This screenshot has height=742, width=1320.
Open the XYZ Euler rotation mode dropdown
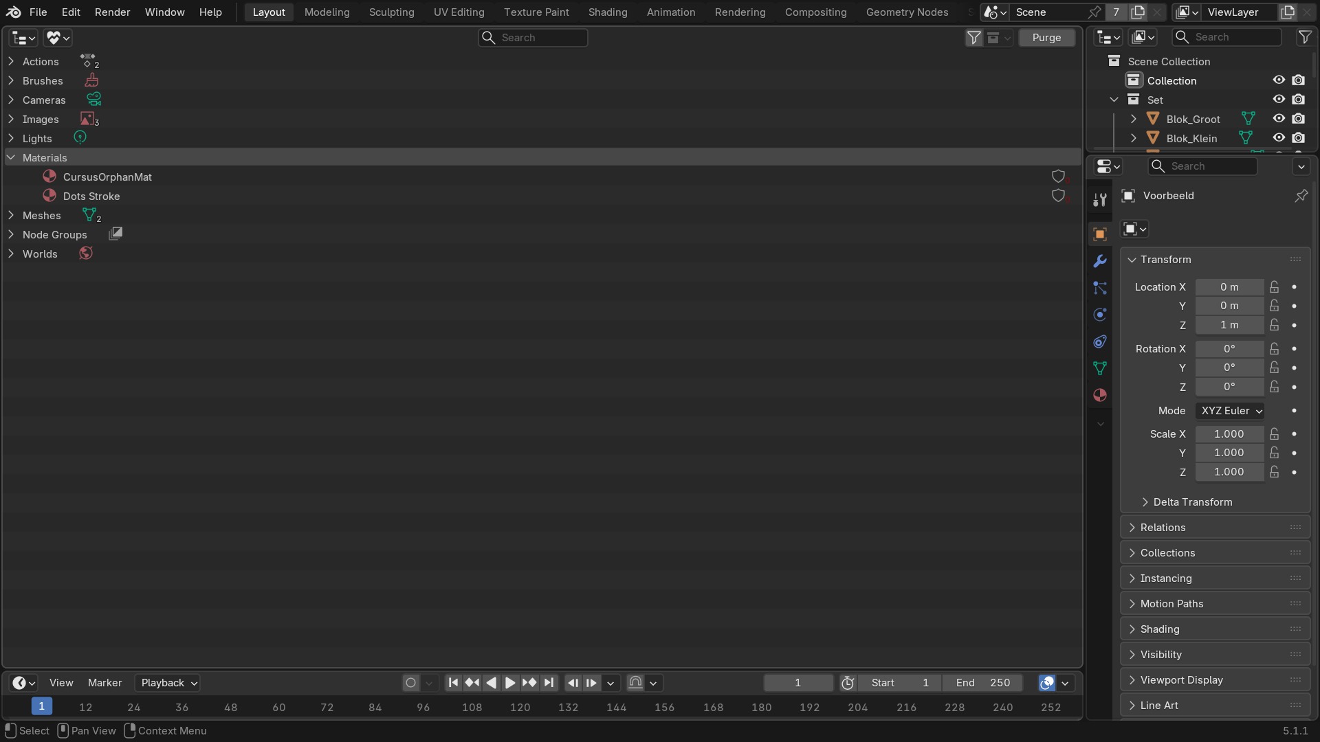click(1230, 410)
